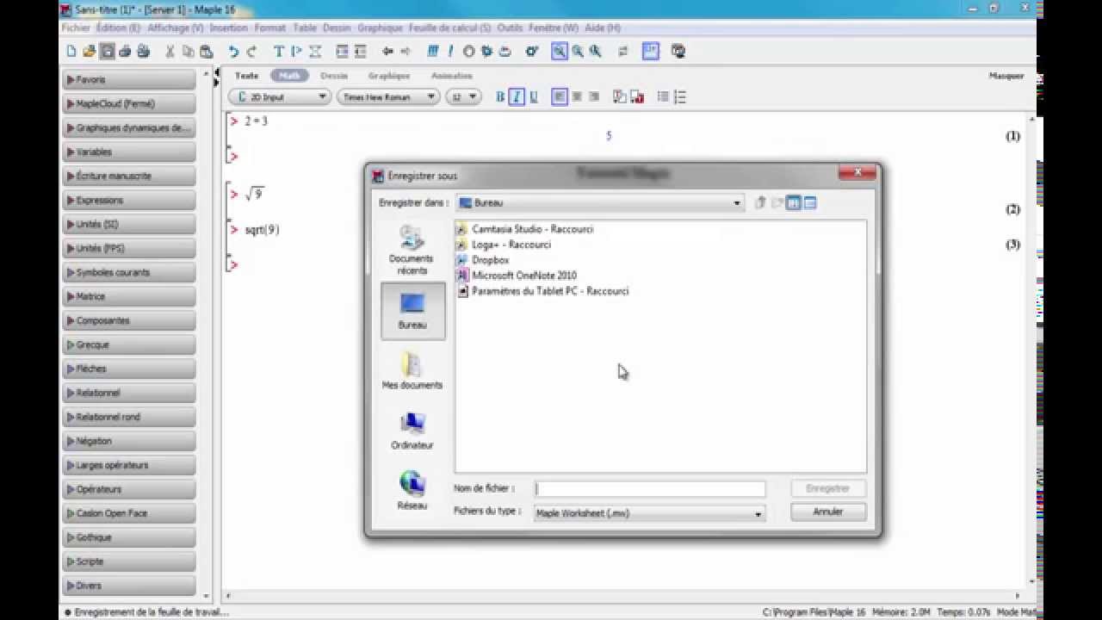Screen dimensions: 1102x620
Task: Click the Open file folder icon
Action: pos(89,52)
